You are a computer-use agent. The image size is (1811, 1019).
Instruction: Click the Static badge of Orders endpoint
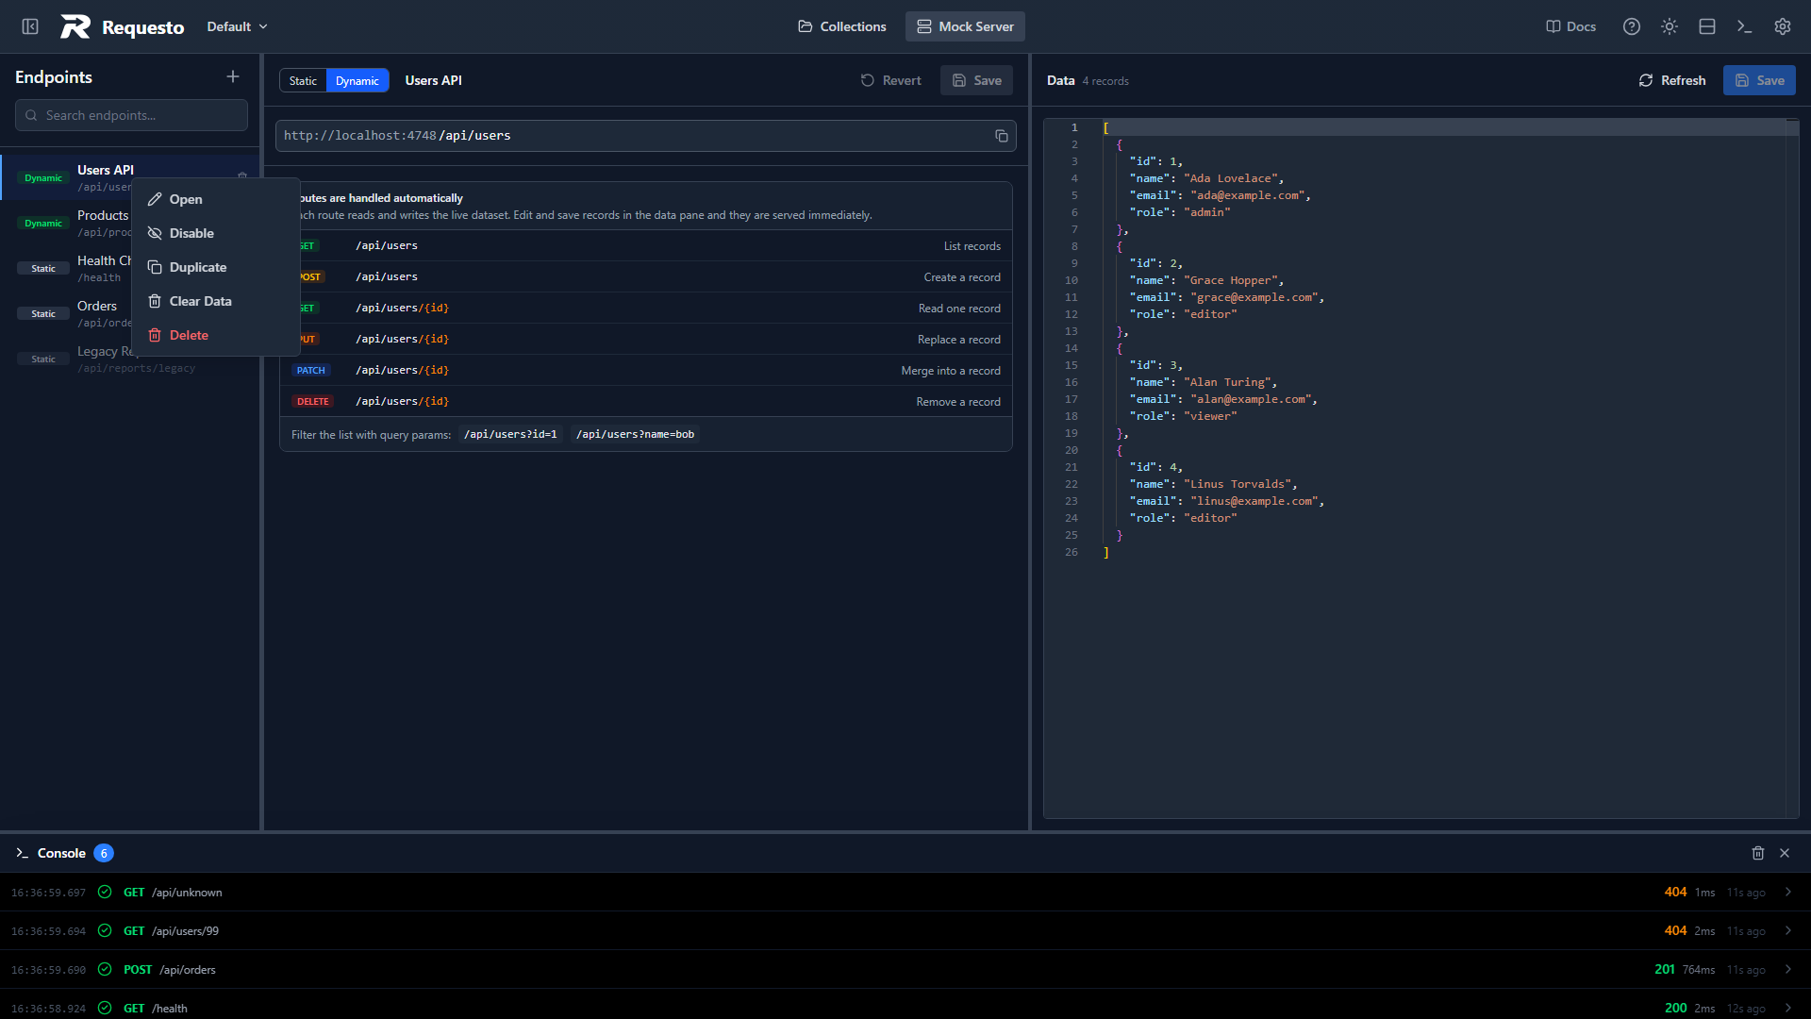[43, 313]
